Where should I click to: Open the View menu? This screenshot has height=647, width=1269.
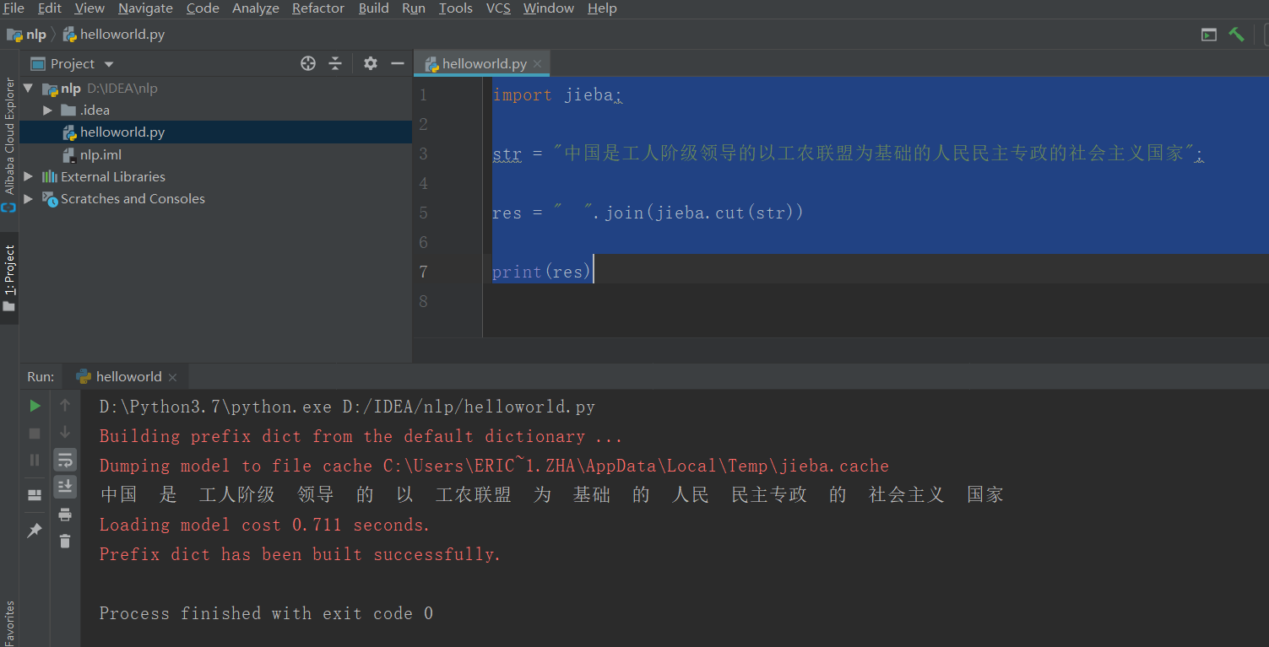89,8
